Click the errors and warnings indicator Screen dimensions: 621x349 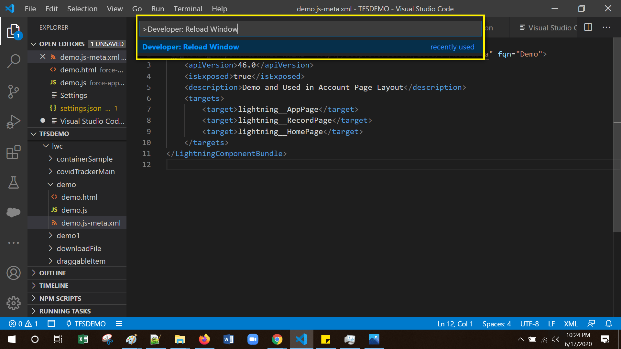point(23,323)
